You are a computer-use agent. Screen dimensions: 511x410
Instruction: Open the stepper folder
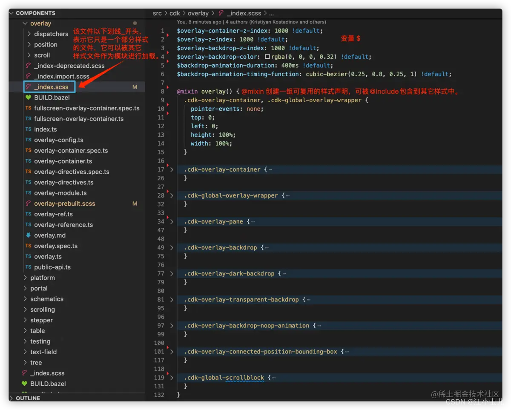[41, 320]
